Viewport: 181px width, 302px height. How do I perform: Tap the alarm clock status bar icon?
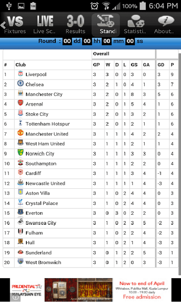[x=94, y=6]
